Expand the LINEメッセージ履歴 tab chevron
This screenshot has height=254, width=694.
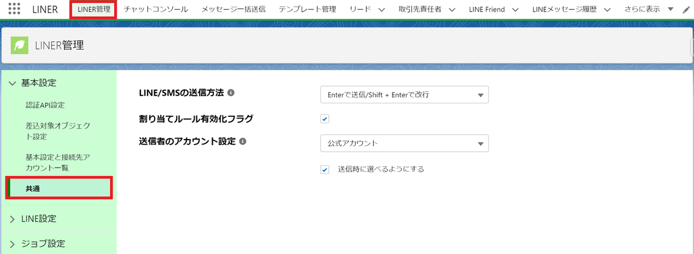click(607, 9)
